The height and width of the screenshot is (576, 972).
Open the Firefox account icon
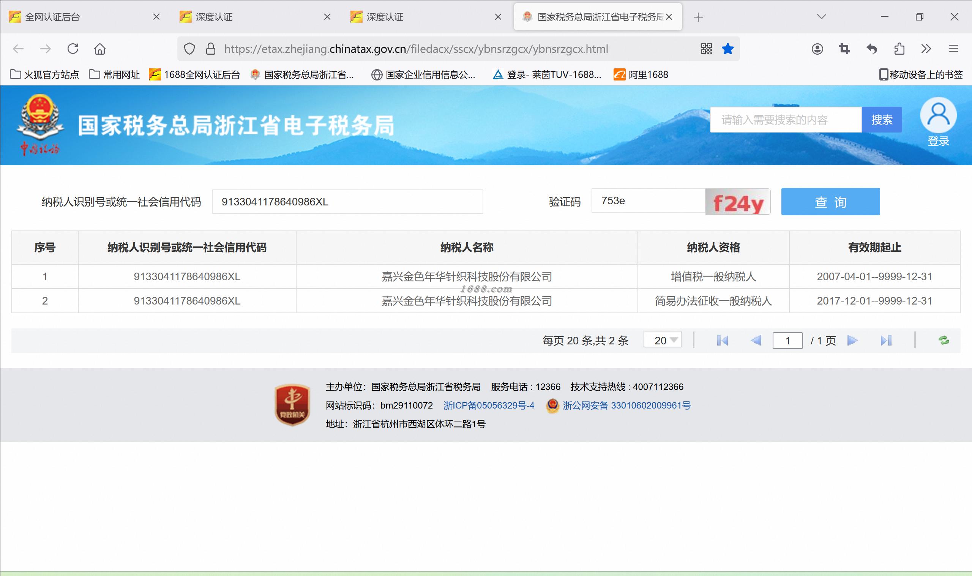click(x=817, y=49)
